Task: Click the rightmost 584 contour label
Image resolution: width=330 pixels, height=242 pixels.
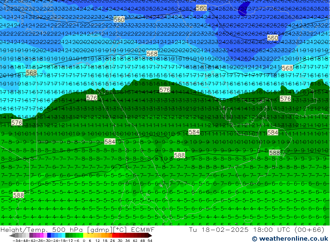Action: [x=273, y=132]
